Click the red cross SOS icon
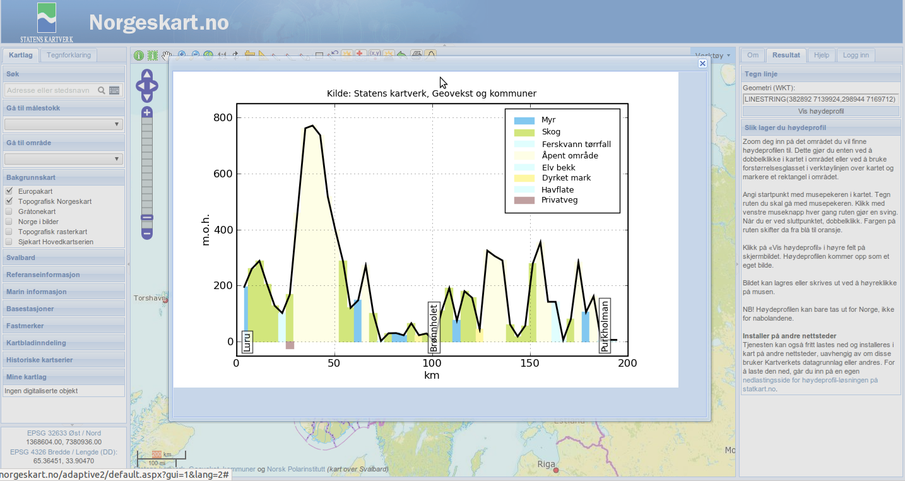 360,54
